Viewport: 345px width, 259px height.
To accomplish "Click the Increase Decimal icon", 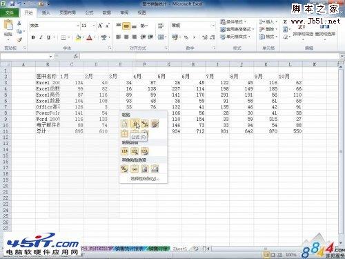I will (x=205, y=37).
